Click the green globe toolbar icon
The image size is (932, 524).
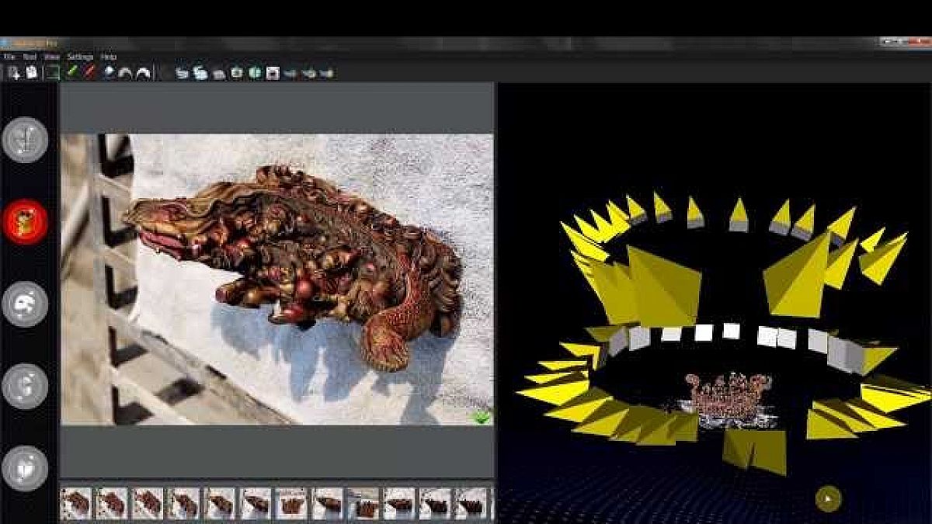254,73
